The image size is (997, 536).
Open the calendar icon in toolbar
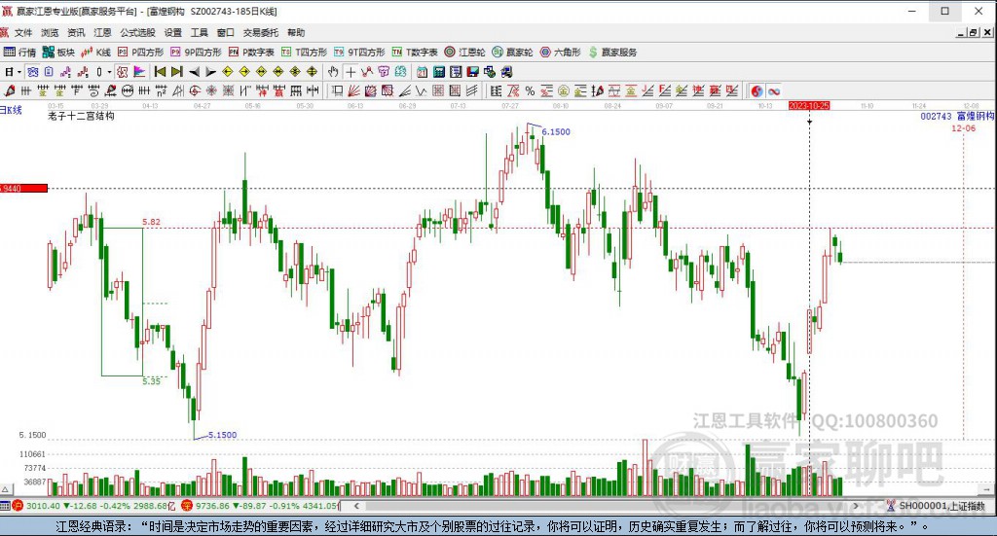(421, 72)
